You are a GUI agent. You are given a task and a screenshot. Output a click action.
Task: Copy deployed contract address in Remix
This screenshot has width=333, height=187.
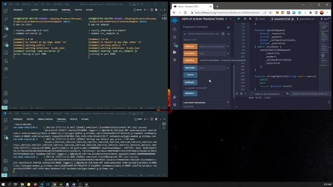223,34
